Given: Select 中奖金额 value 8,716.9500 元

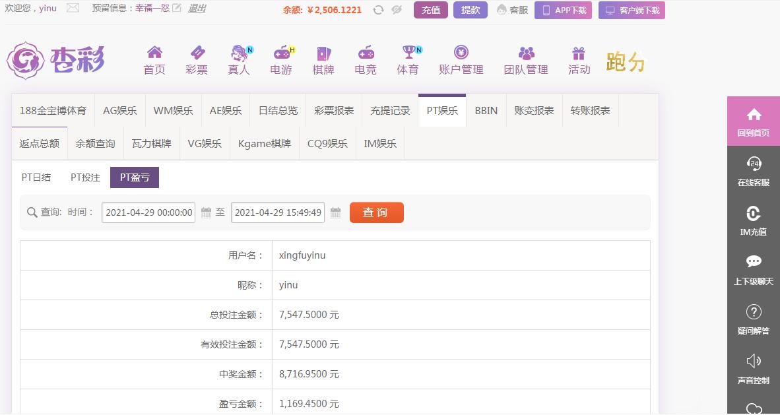Looking at the screenshot, I should [x=309, y=374].
